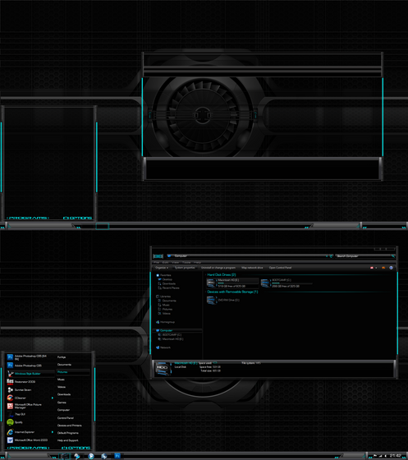Viewport: 408px width, 460px height.
Task: Open the Tools menu in Explorer
Action: [x=186, y=263]
